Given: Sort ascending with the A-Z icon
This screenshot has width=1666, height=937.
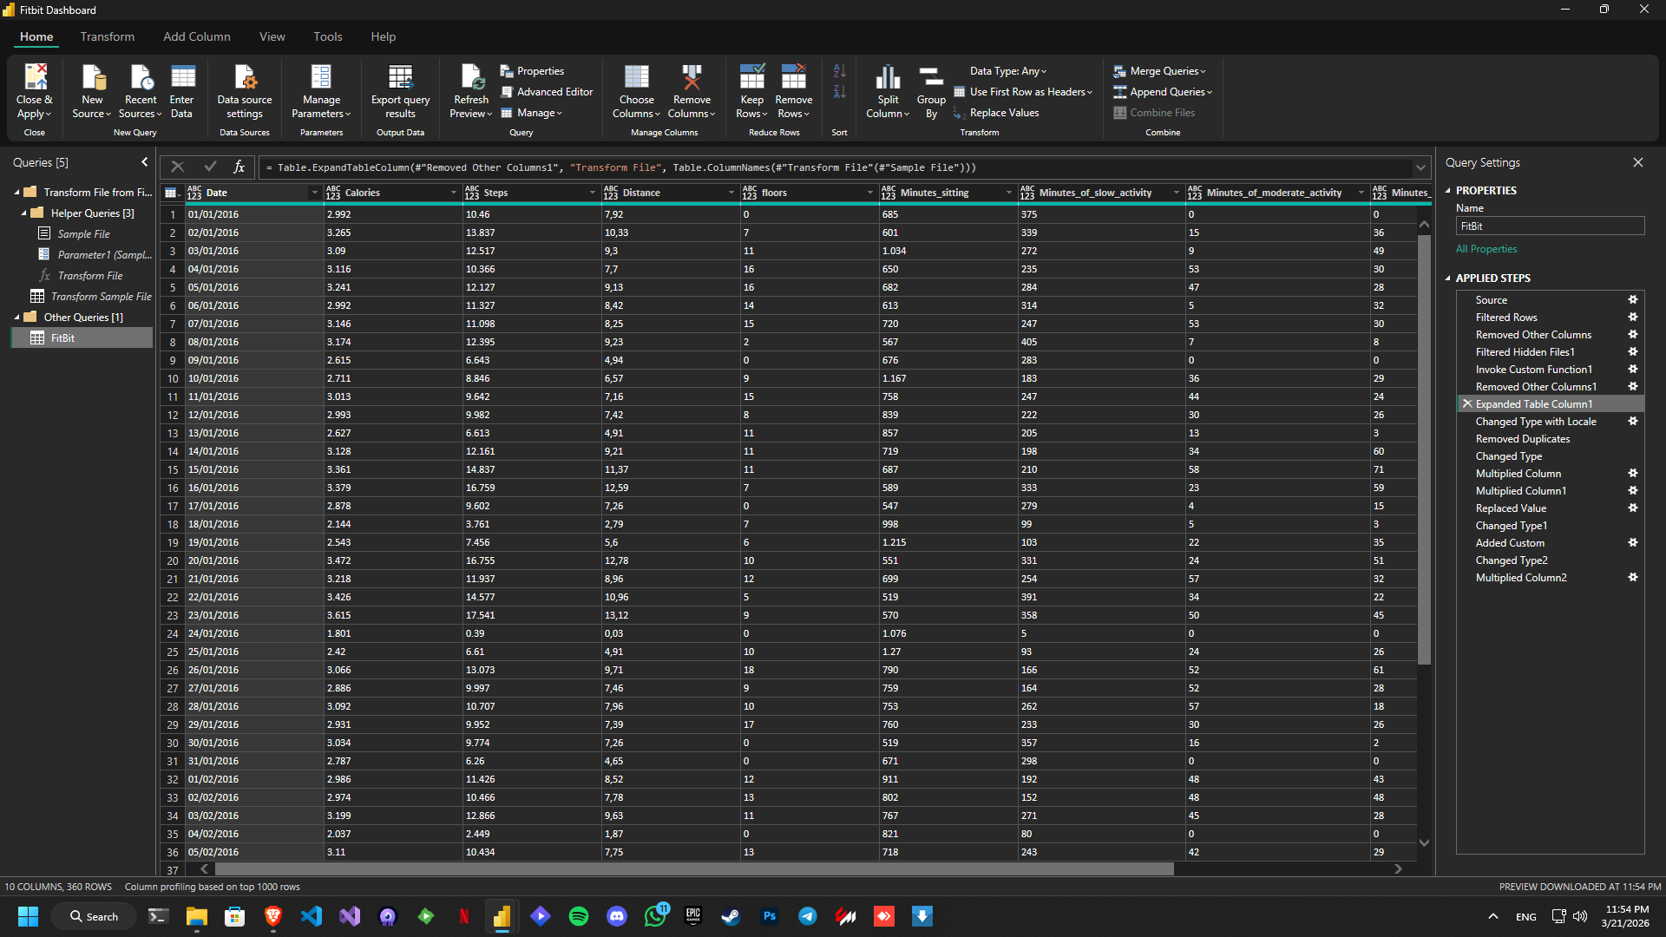Looking at the screenshot, I should [838, 70].
